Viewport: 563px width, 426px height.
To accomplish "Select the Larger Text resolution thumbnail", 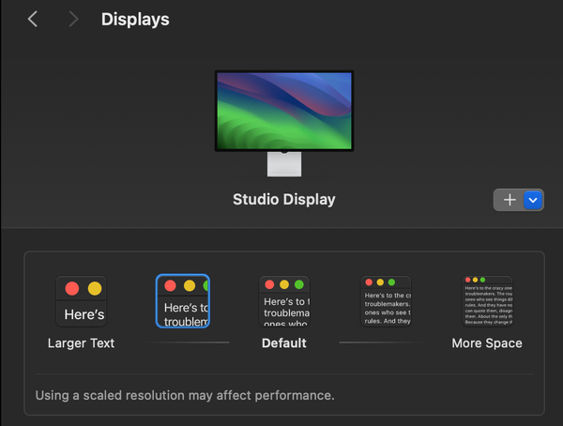I will point(81,301).
